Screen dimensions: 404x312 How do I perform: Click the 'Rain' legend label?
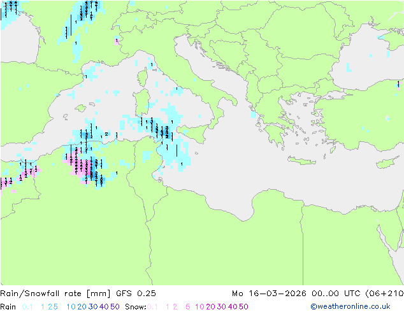[x=8, y=307]
